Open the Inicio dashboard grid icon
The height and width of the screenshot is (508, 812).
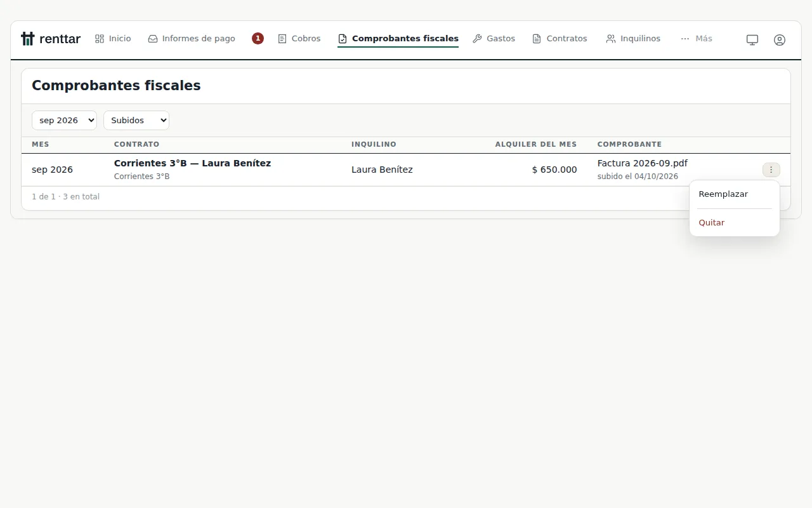[100, 39]
